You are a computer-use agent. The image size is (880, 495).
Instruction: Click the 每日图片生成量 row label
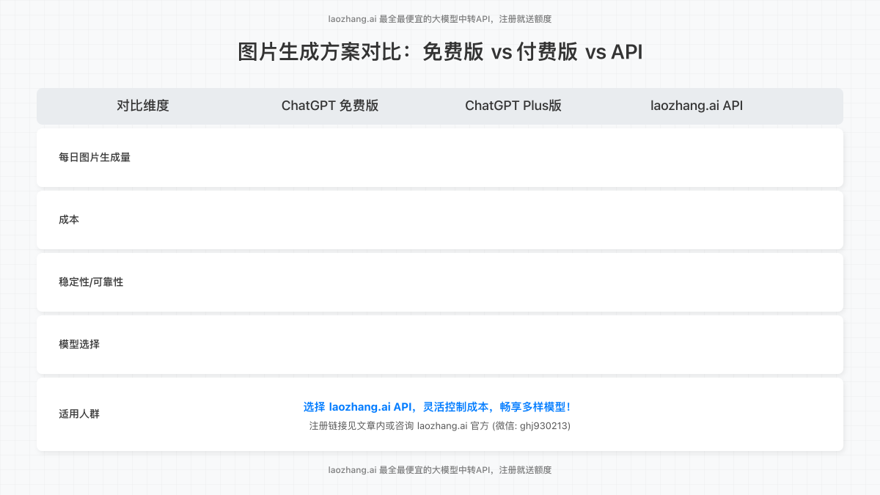coord(95,157)
